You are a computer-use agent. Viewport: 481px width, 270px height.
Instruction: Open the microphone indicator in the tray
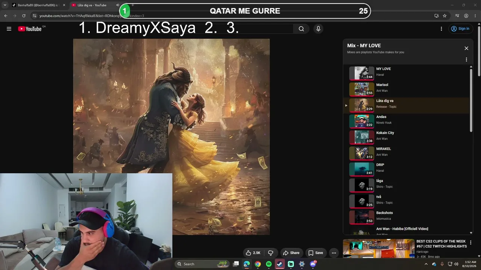(x=442, y=264)
